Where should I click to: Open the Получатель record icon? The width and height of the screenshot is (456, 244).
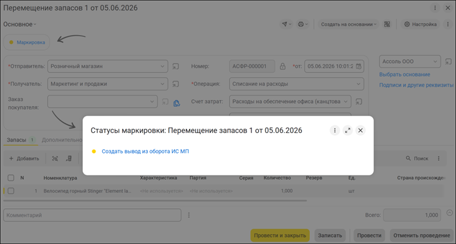[175, 84]
